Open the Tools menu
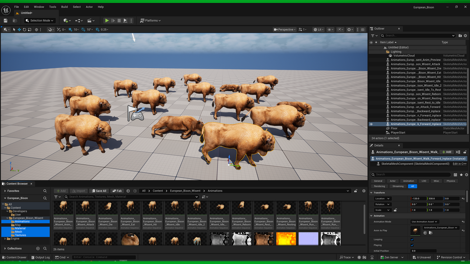Image resolution: width=470 pixels, height=264 pixels. [53, 7]
